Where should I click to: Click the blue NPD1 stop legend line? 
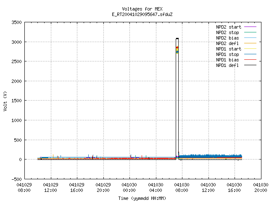[251, 54]
